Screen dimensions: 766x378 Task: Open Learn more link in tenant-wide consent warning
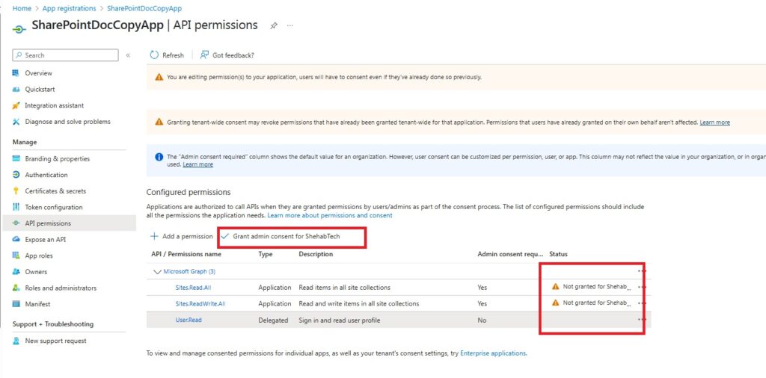(x=714, y=123)
